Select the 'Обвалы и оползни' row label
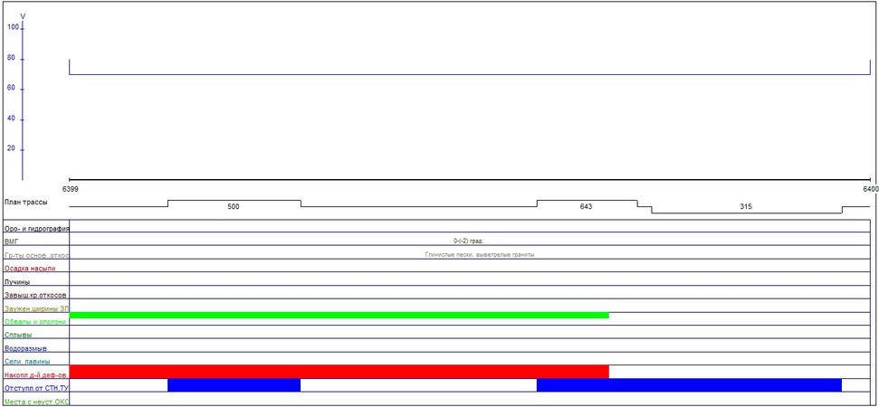 tap(34, 322)
